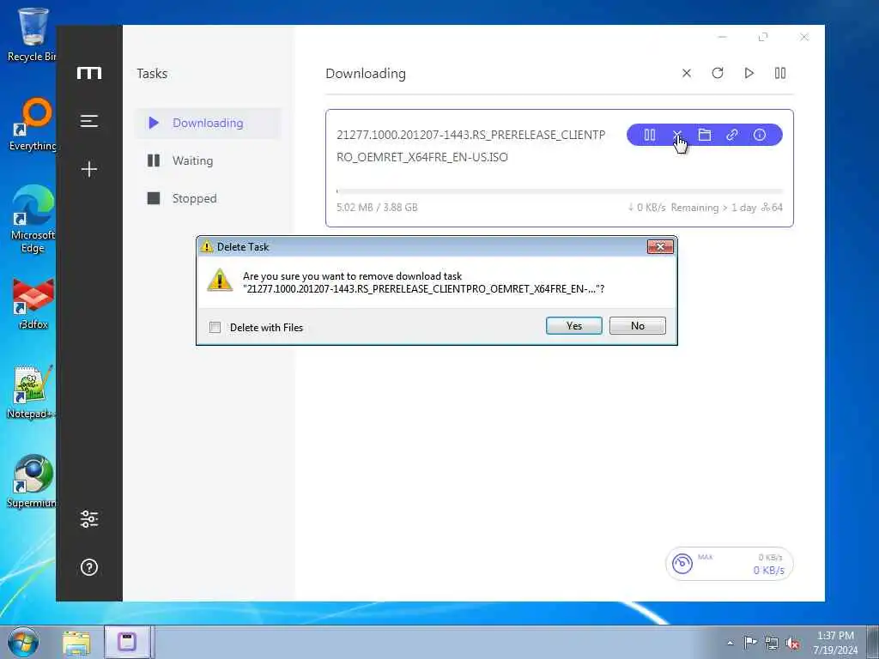Select the Downloading tasks tab
Image resolution: width=879 pixels, height=659 pixels.
[208, 123]
